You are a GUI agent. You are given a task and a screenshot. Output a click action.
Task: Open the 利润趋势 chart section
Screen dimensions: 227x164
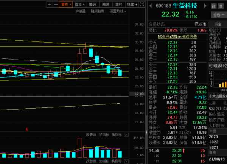[218, 66]
